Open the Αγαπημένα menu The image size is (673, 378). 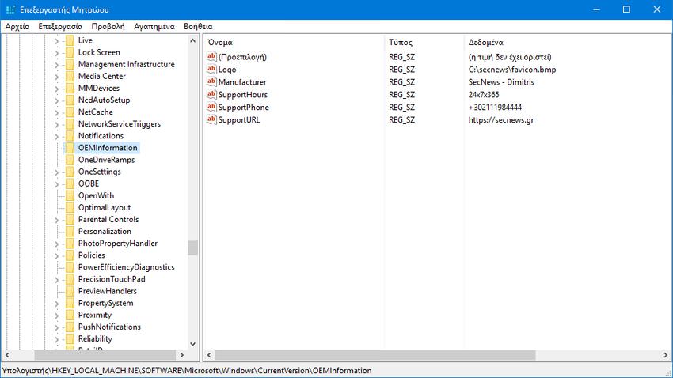[154, 27]
